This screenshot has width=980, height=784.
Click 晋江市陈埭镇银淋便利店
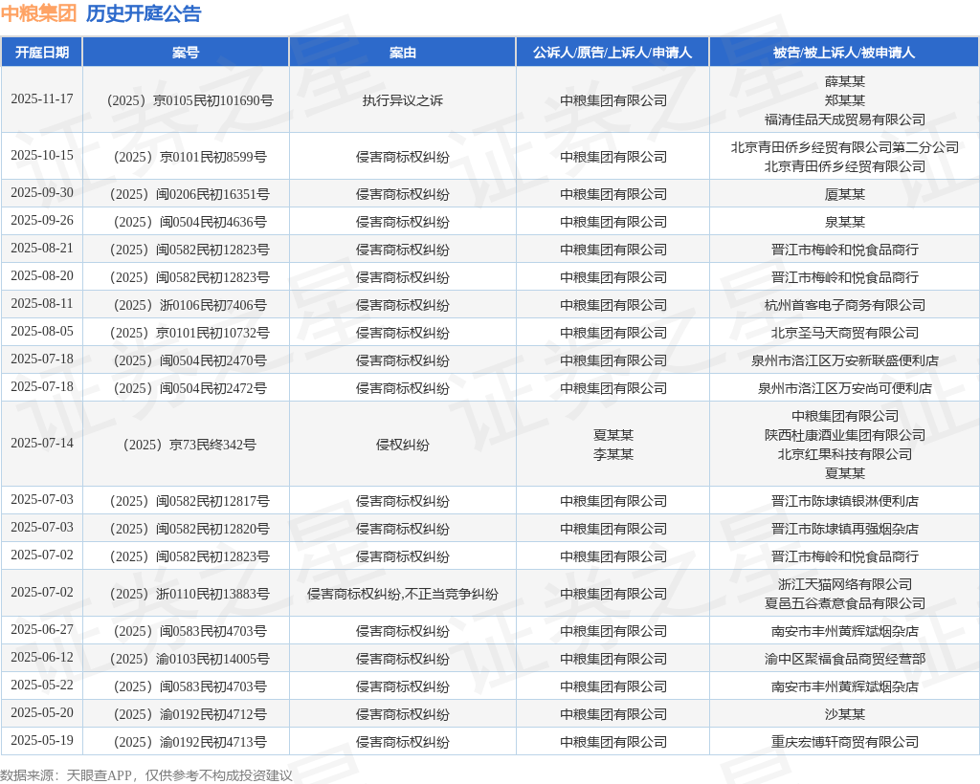coord(844,501)
